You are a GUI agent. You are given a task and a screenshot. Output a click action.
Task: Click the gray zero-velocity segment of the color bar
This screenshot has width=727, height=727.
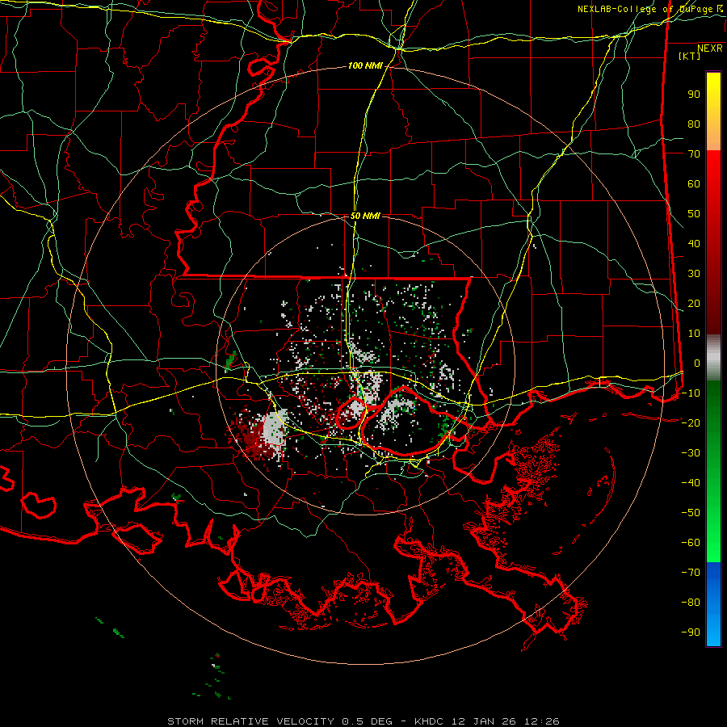point(713,357)
